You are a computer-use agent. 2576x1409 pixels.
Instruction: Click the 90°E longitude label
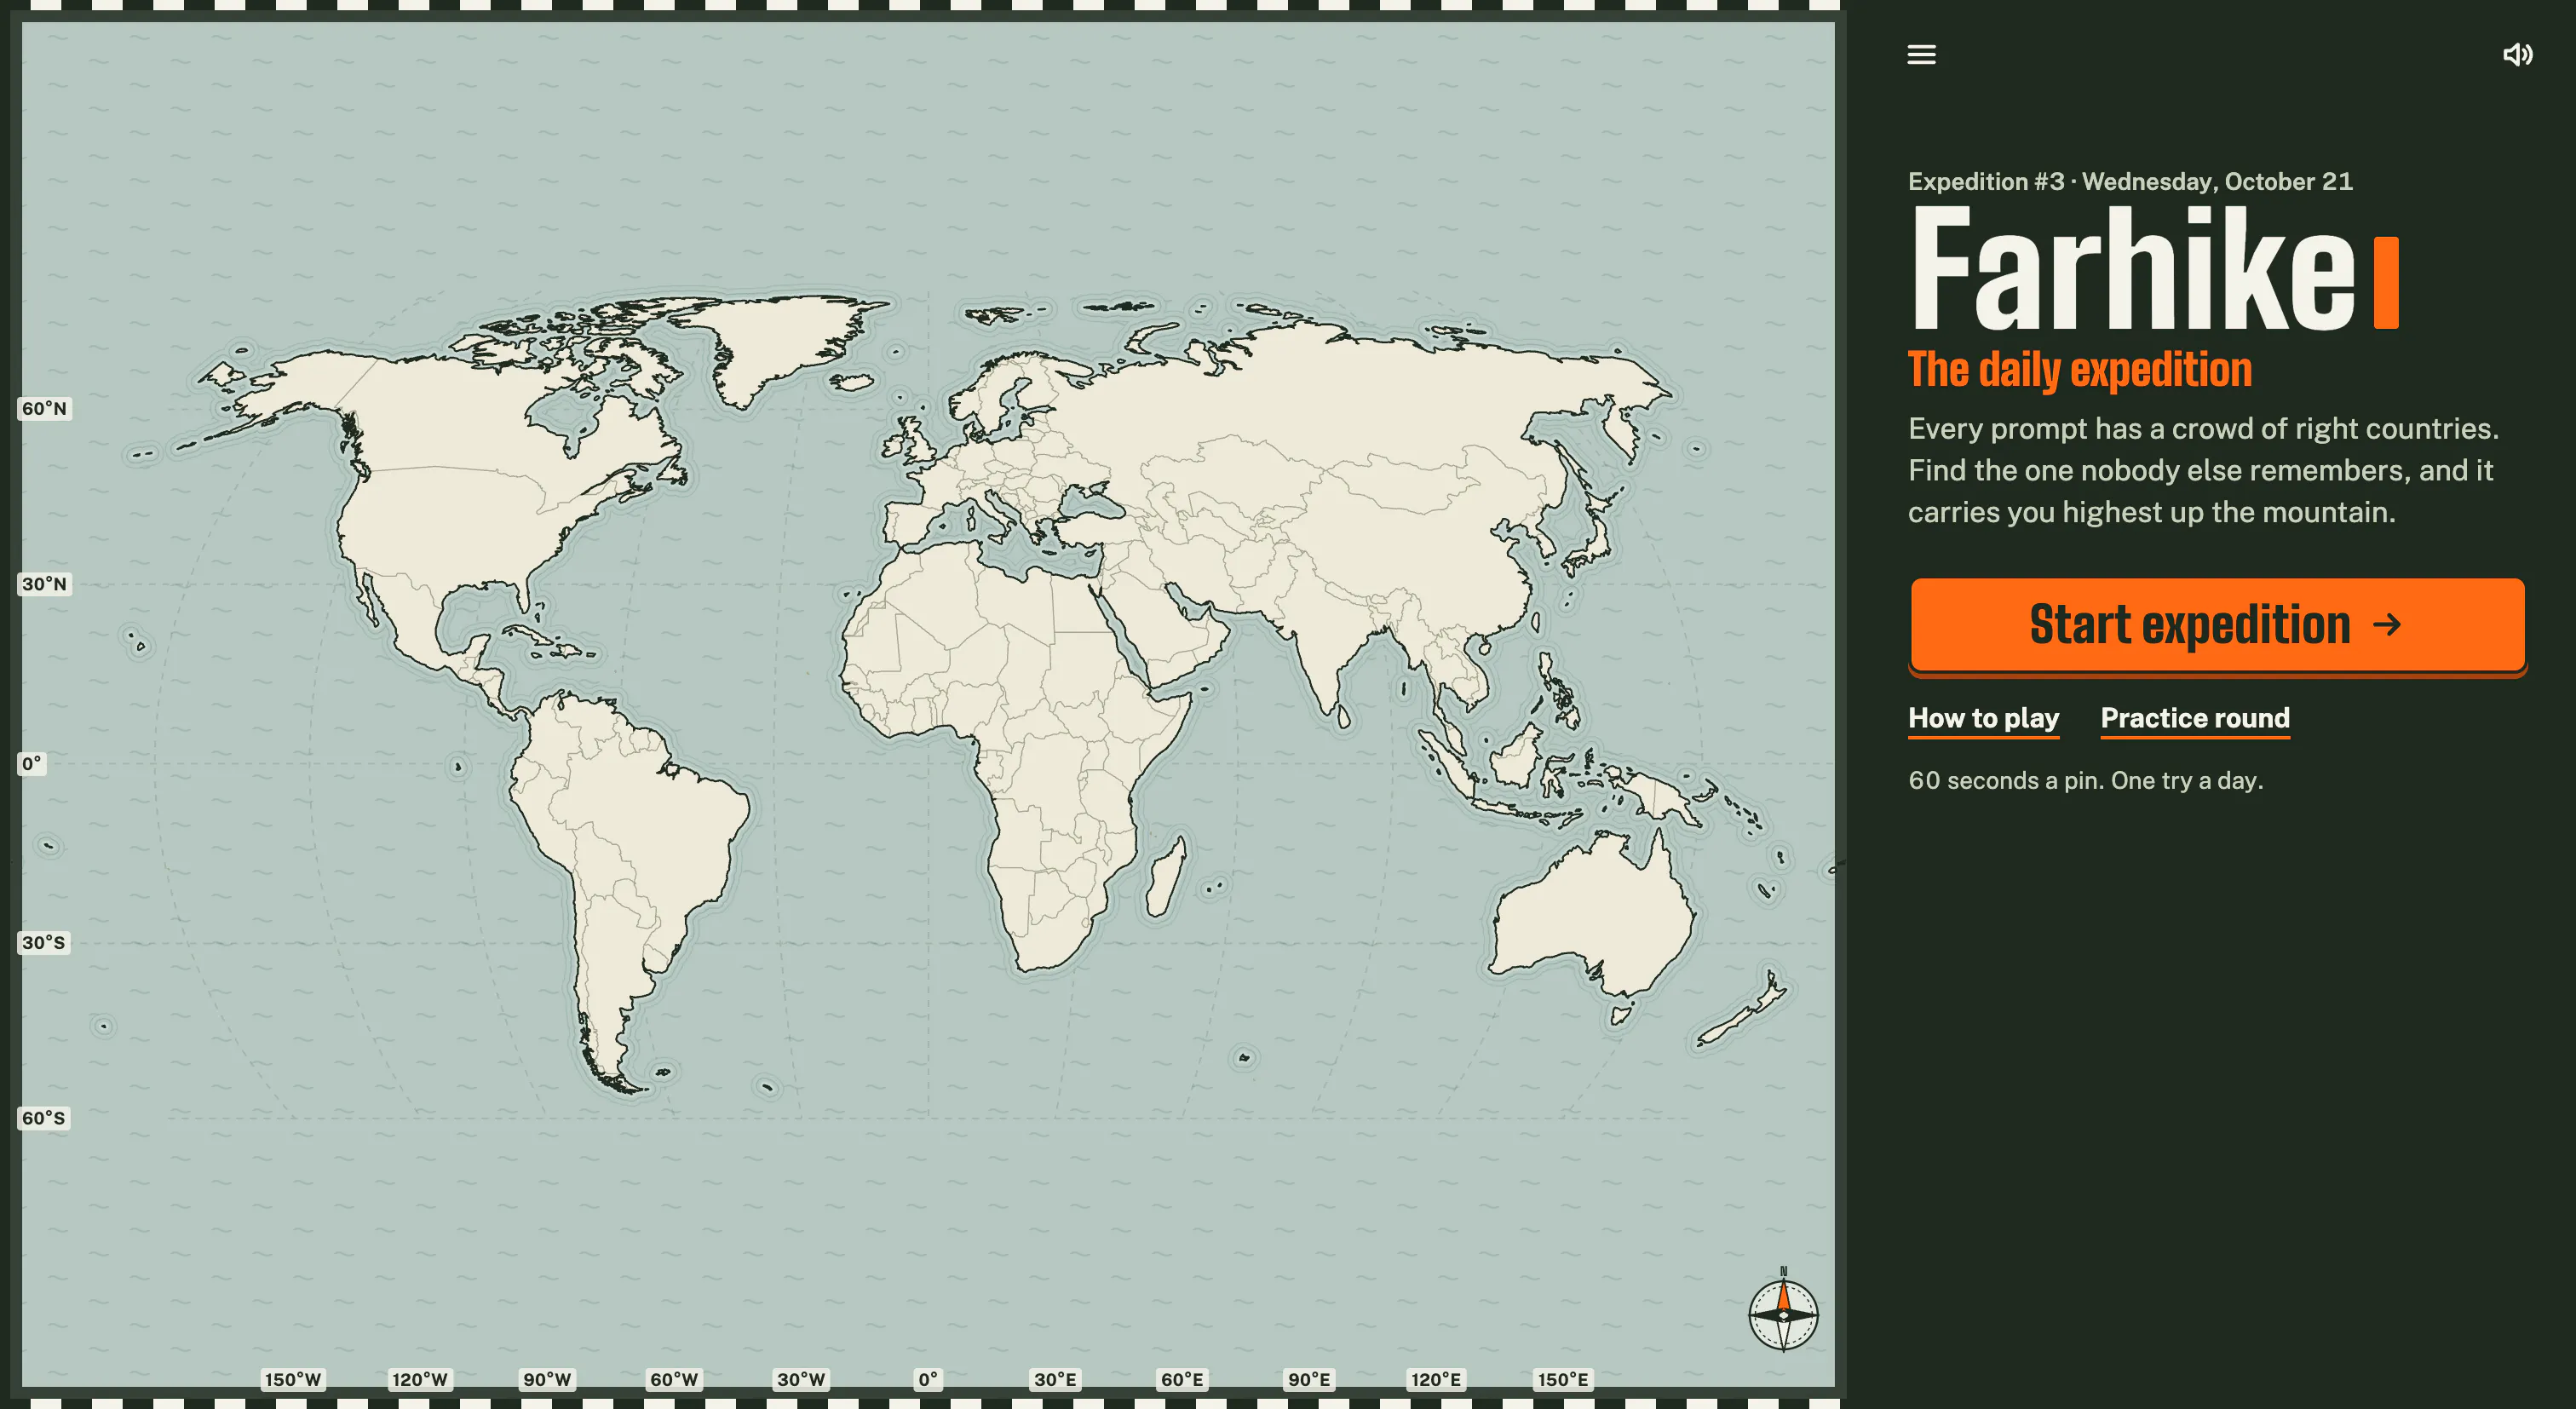click(1309, 1380)
